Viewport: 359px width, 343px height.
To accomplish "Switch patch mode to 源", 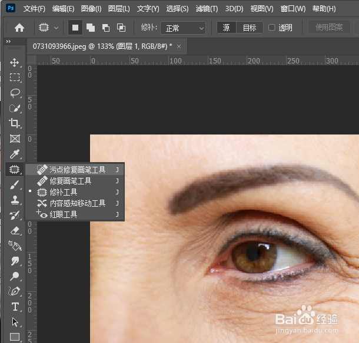I will pos(226,28).
